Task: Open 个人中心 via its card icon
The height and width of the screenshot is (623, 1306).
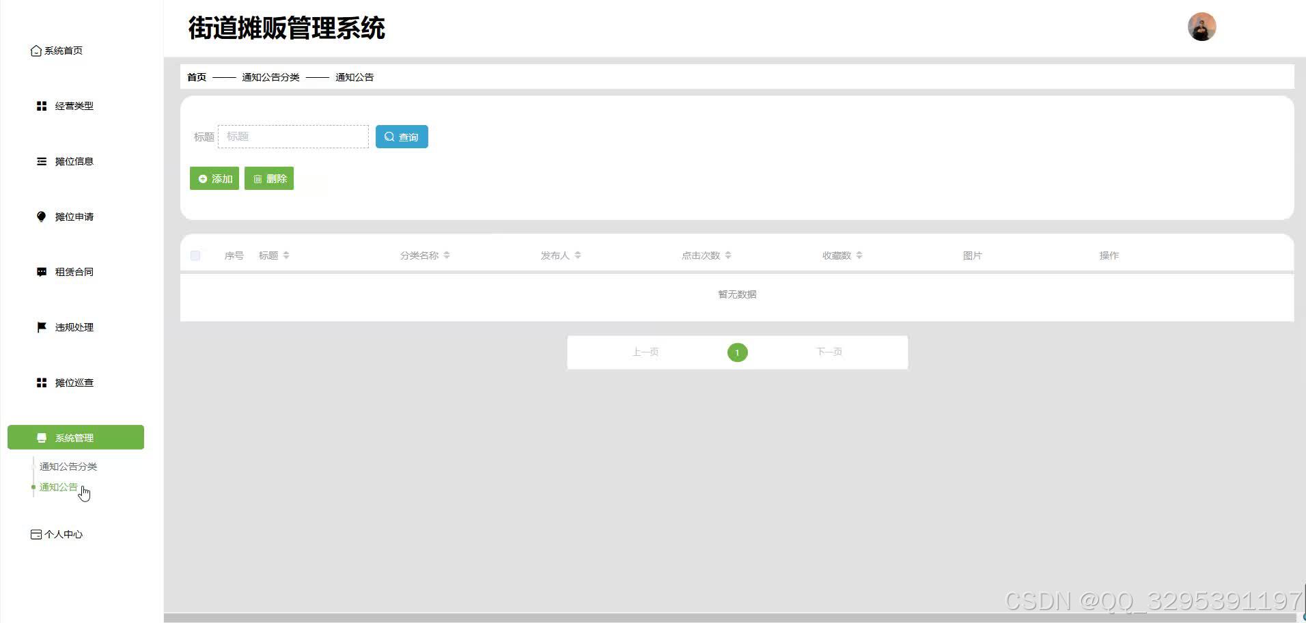Action: 35,534
